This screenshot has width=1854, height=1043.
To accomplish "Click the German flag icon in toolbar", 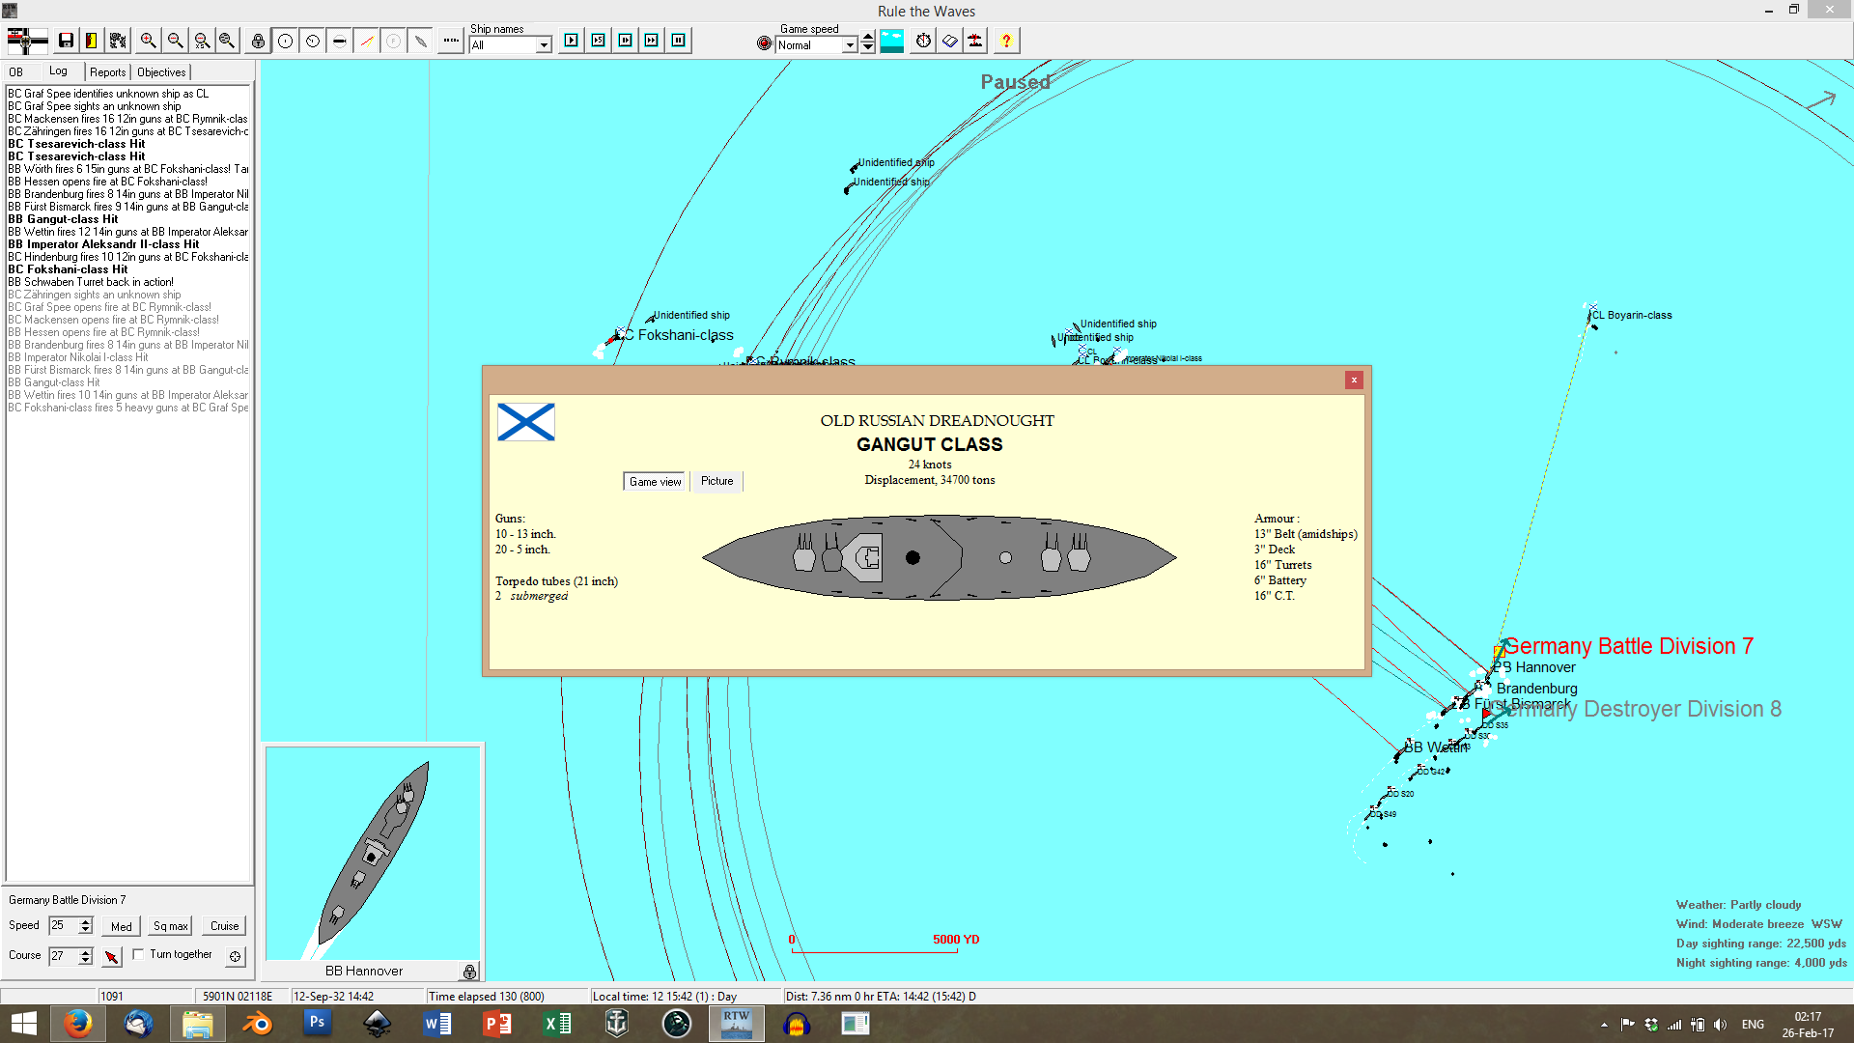I will point(27,41).
